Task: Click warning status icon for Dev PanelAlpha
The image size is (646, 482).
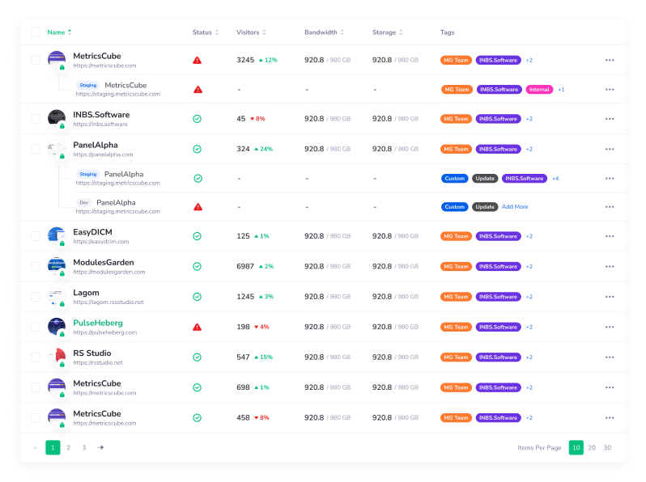Action: pyautogui.click(x=198, y=207)
